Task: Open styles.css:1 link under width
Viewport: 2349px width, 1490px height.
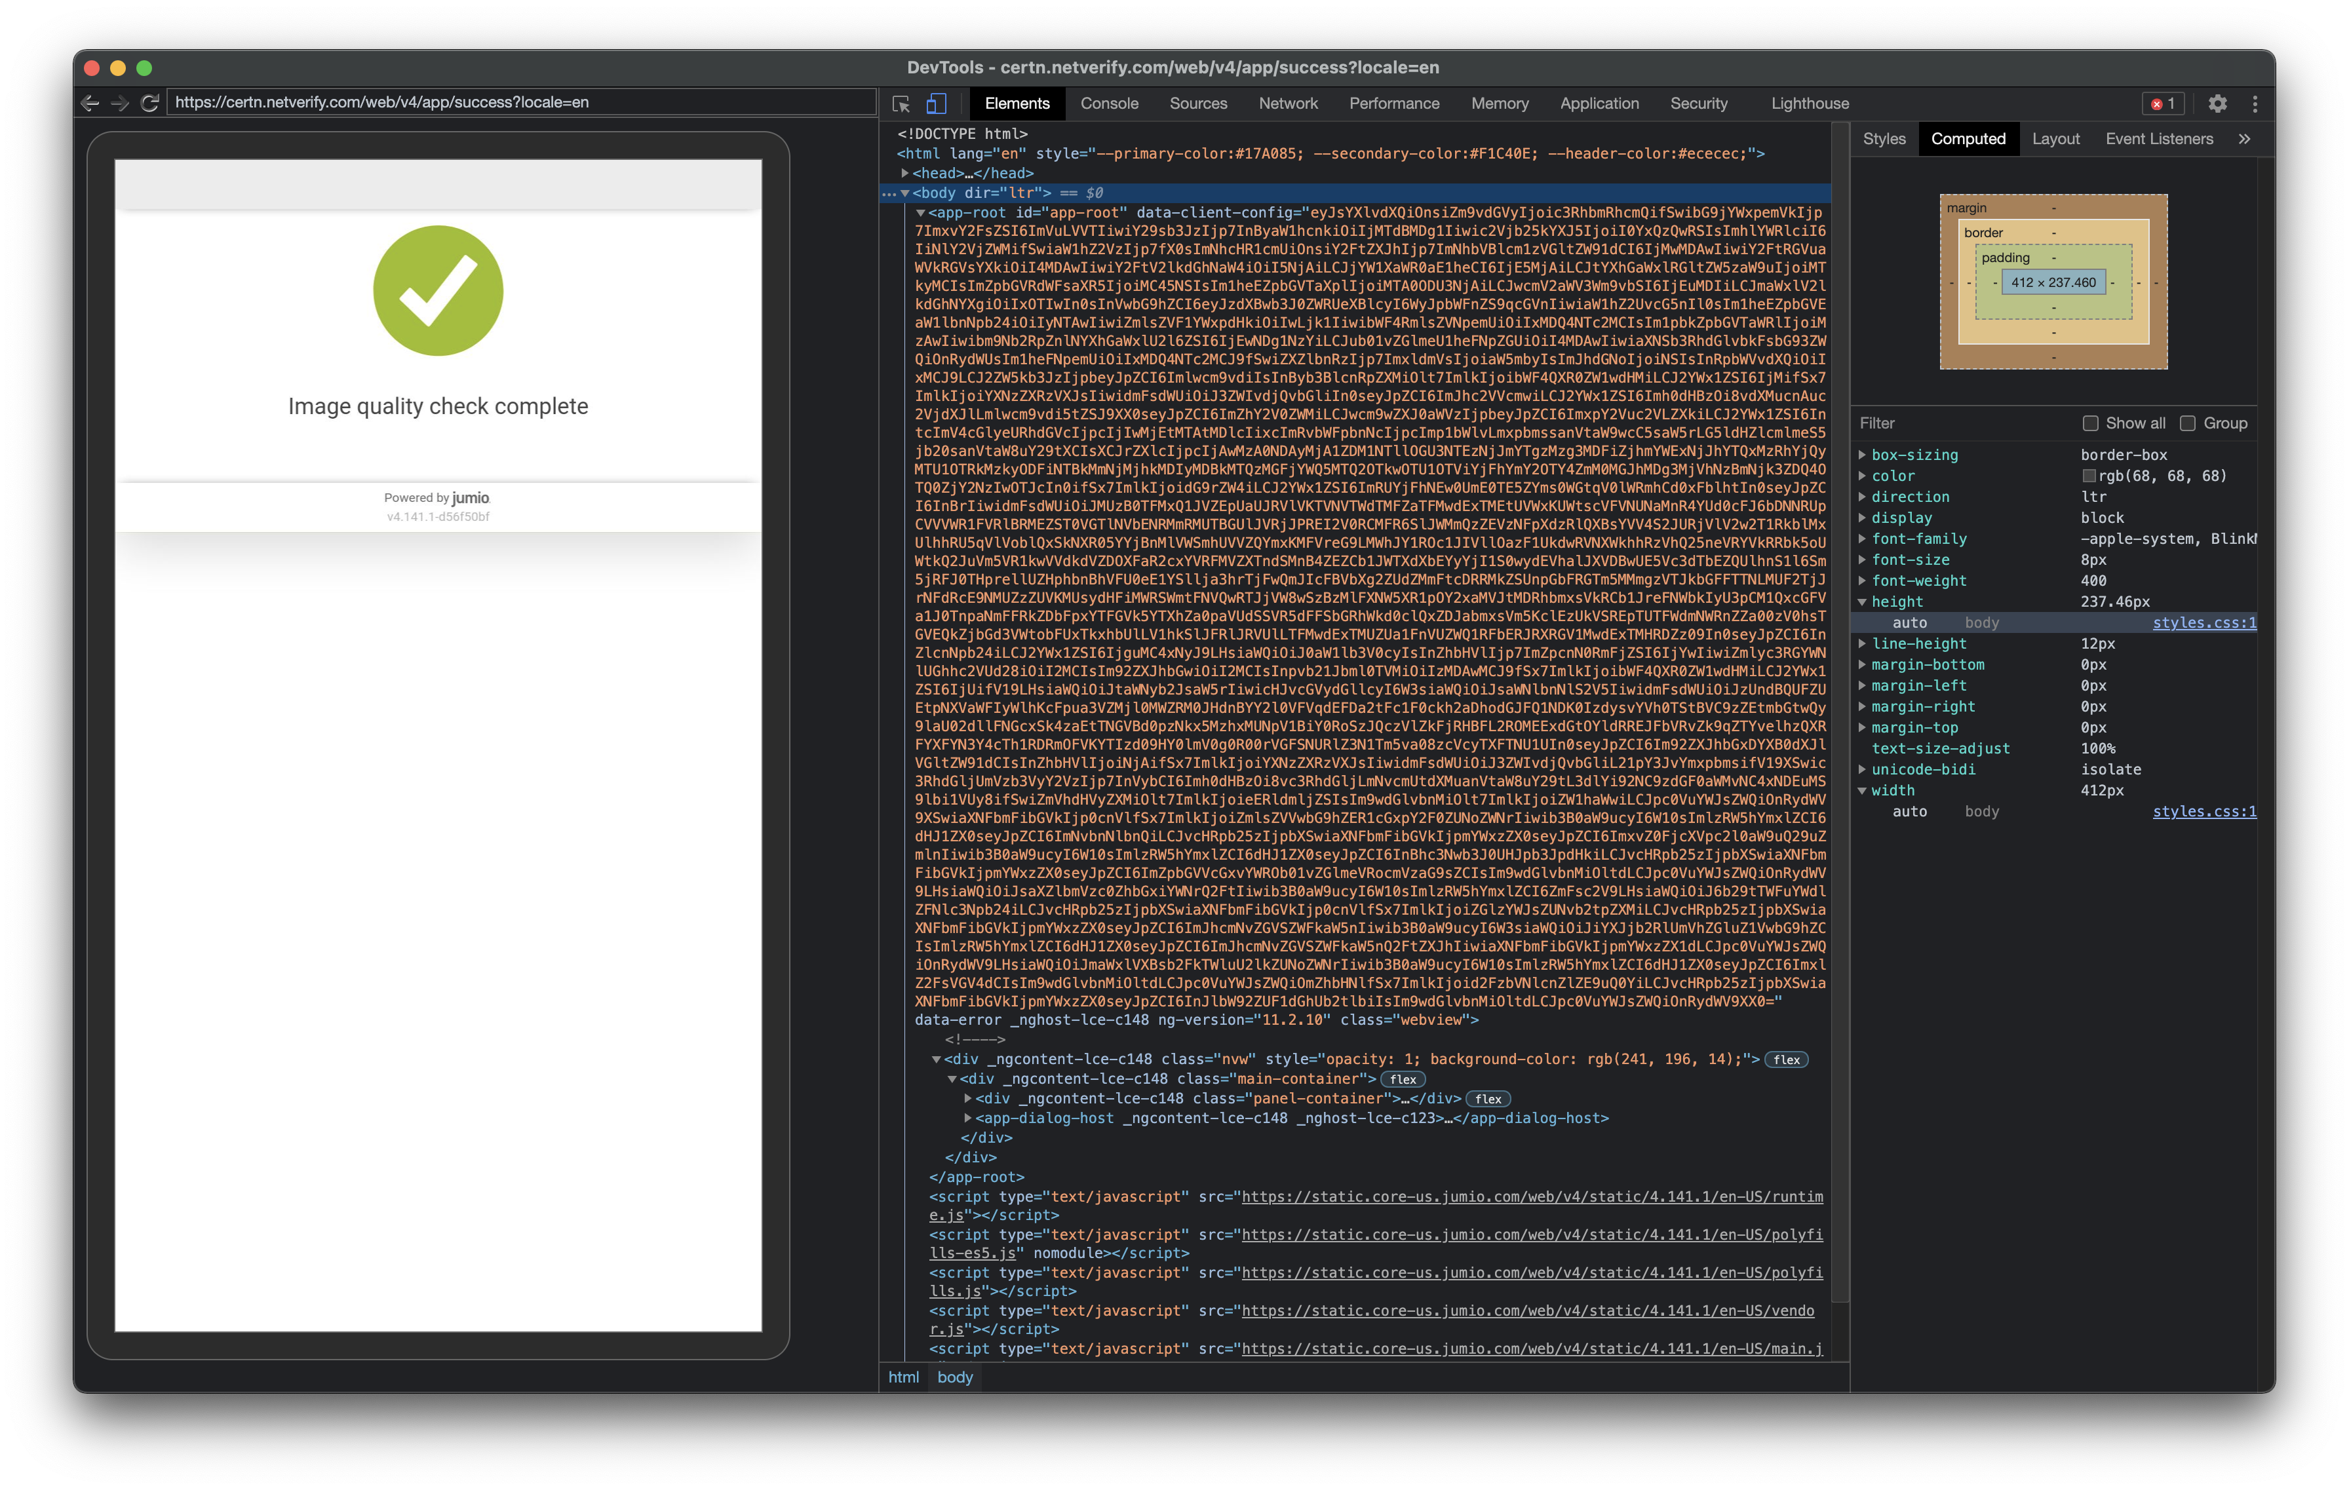Action: click(2203, 811)
